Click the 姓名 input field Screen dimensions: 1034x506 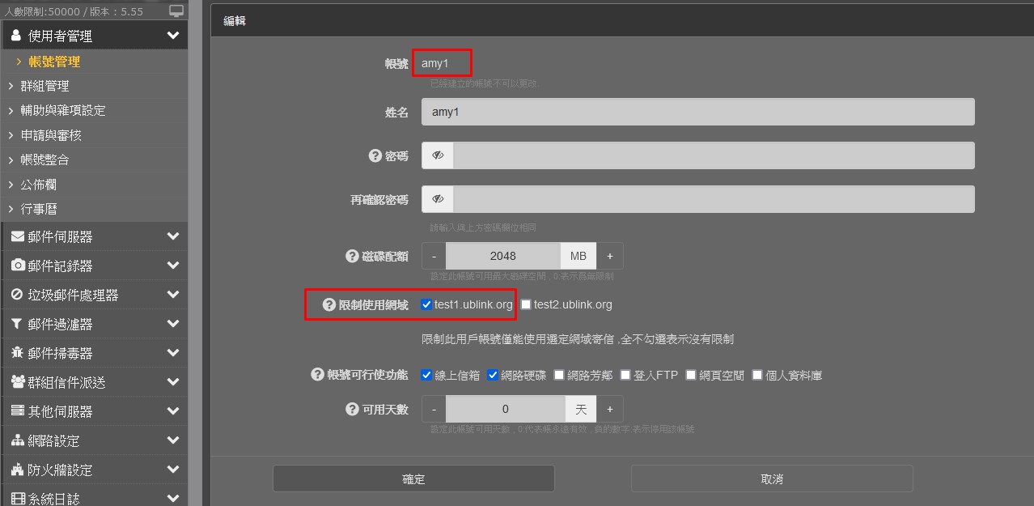tap(697, 112)
